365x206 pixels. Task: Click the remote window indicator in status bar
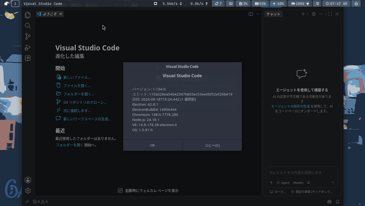27,201
